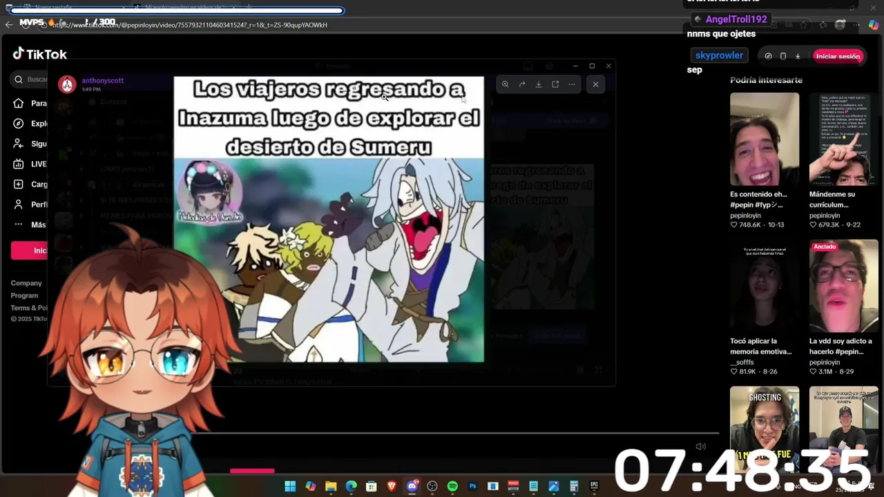Click pepinloyin under 'Es contenido eh...'
Image resolution: width=884 pixels, height=497 pixels.
click(745, 215)
